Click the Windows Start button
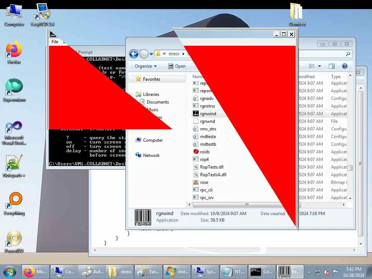Viewport: 372px width, 279px height. (9, 272)
